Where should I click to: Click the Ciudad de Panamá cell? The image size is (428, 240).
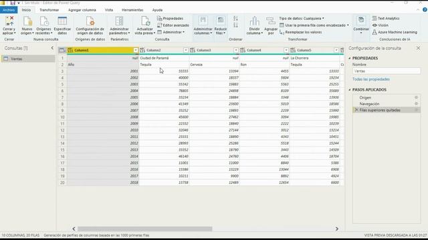click(x=164, y=58)
